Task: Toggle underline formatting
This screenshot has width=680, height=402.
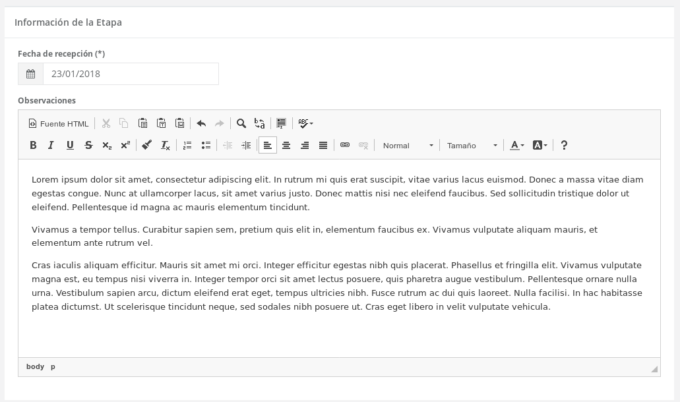Action: point(70,146)
